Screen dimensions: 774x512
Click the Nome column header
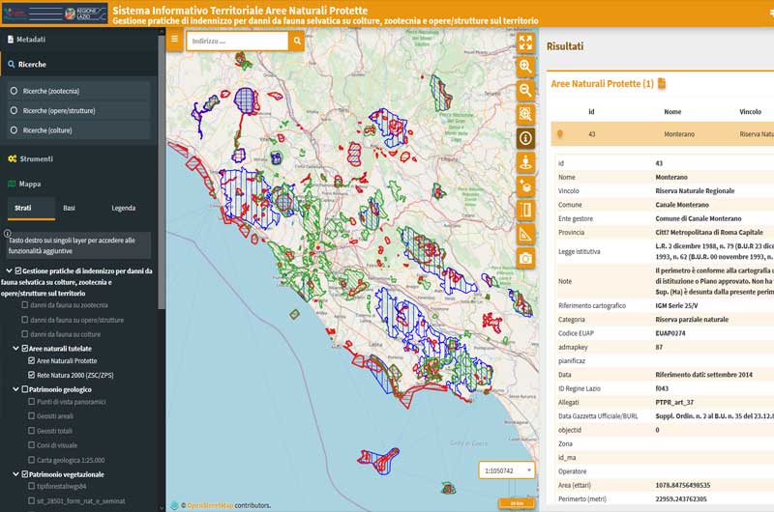pyautogui.click(x=672, y=112)
